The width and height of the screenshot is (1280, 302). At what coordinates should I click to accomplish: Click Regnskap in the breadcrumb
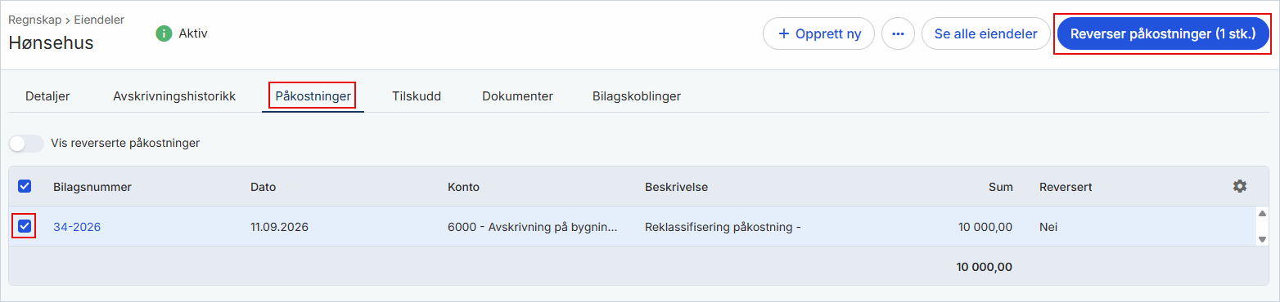pos(34,20)
